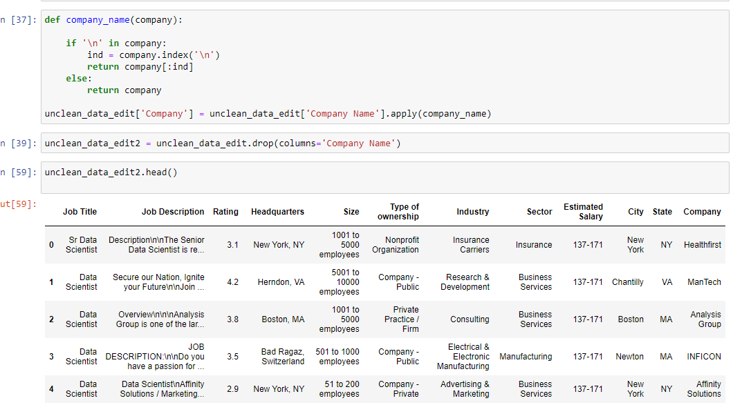This screenshot has height=405, width=733.
Task: Click the 'Overview Analysis Group' job description cell
Action: point(160,319)
